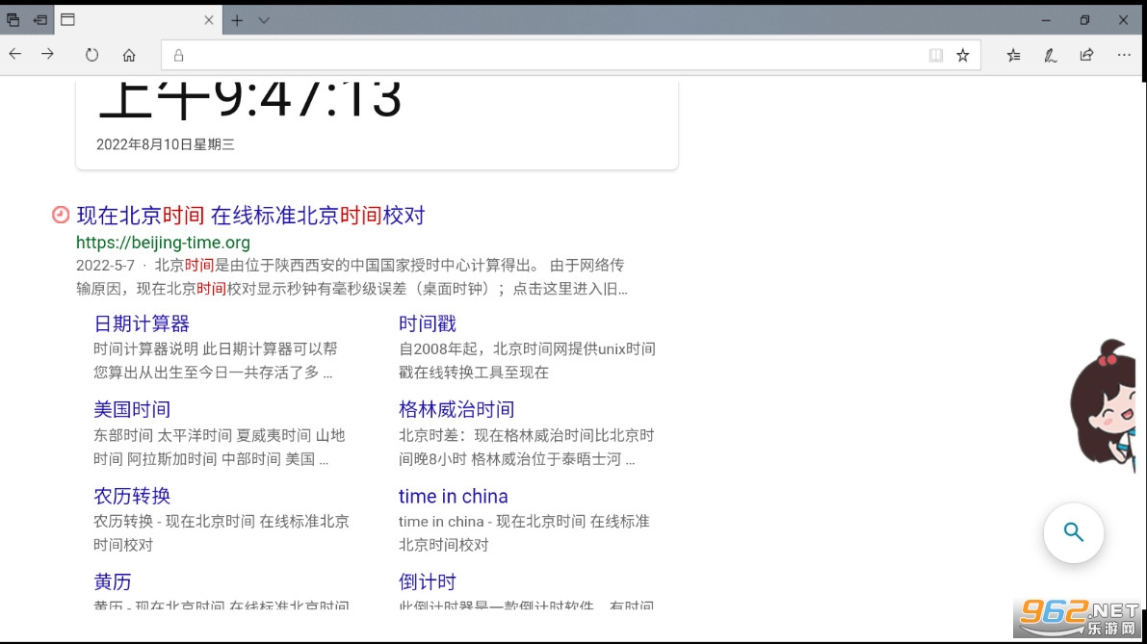Expand the tab preview chevron

(264, 20)
